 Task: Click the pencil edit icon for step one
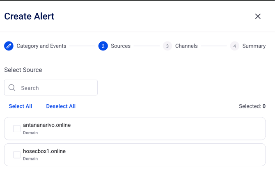(x=9, y=46)
